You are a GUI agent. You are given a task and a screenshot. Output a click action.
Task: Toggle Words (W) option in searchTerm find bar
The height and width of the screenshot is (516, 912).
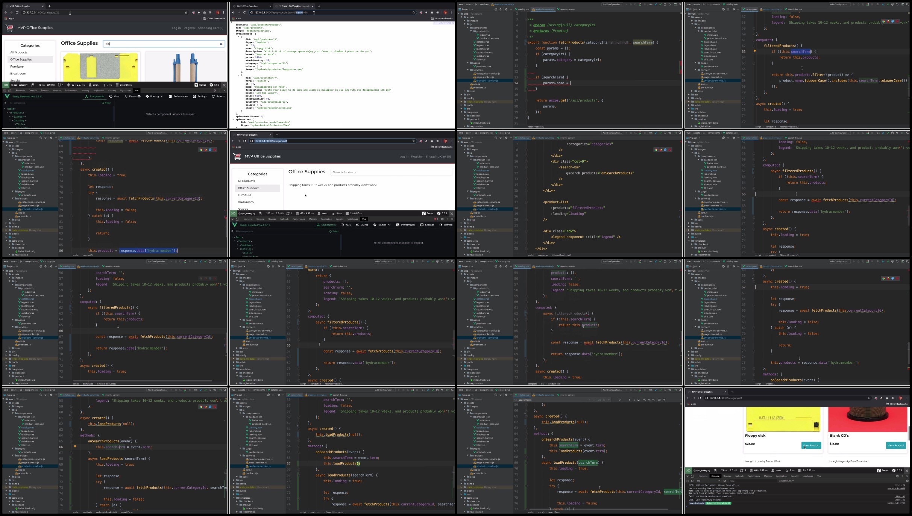(604, 400)
